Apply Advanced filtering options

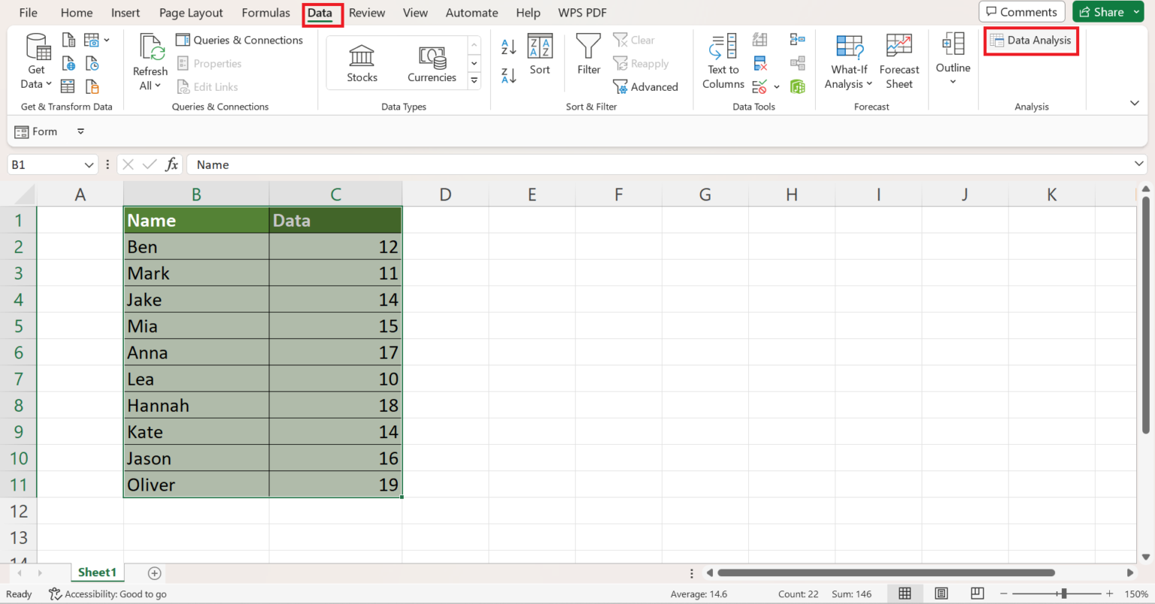pyautogui.click(x=645, y=86)
